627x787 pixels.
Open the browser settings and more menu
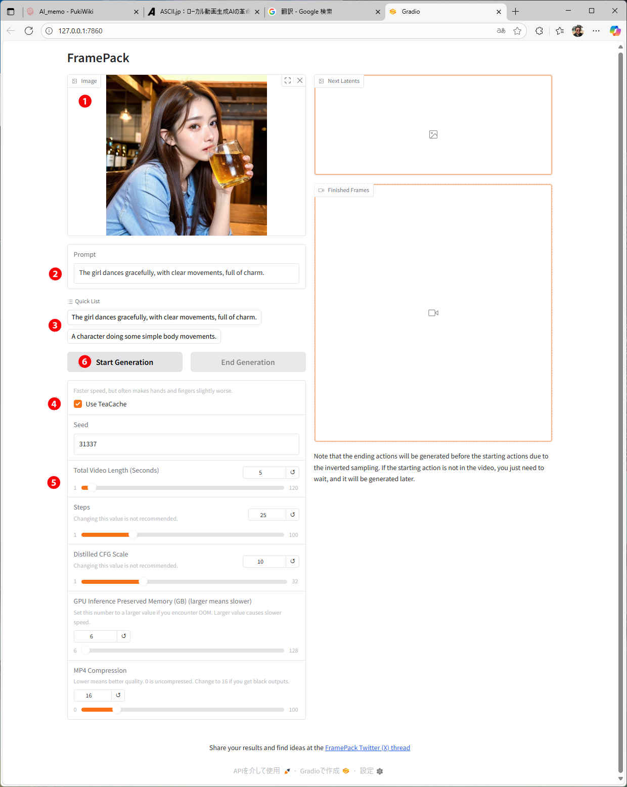click(x=596, y=31)
